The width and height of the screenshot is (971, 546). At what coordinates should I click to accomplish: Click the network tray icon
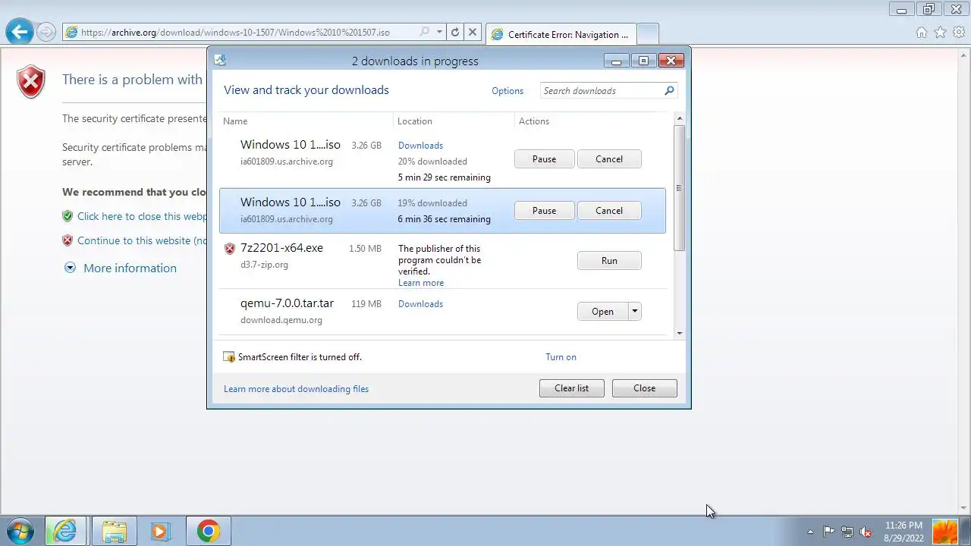coord(847,532)
